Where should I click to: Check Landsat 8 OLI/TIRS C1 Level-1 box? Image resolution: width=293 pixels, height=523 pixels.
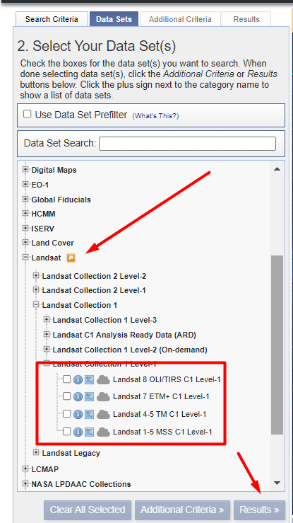pyautogui.click(x=67, y=379)
